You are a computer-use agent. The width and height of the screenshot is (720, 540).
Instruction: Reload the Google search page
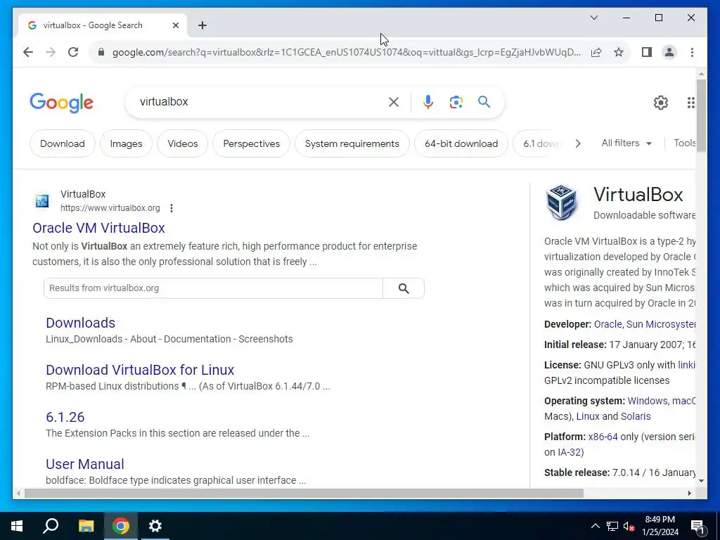(73, 52)
